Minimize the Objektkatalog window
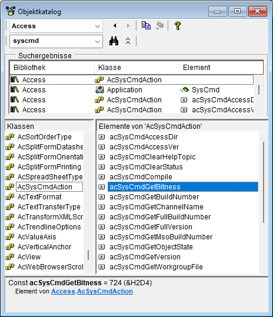Screen dimensions: 273x317 pyautogui.click(x=217, y=11)
